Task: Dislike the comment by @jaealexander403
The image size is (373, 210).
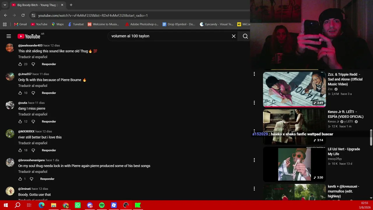Action: [x=33, y=64]
